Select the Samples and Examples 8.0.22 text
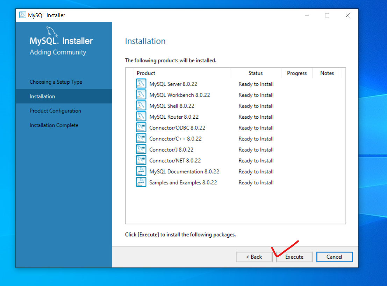 (183, 182)
